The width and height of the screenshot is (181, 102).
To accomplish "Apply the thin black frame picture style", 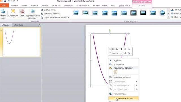I will pyautogui.click(x=143, y=13).
